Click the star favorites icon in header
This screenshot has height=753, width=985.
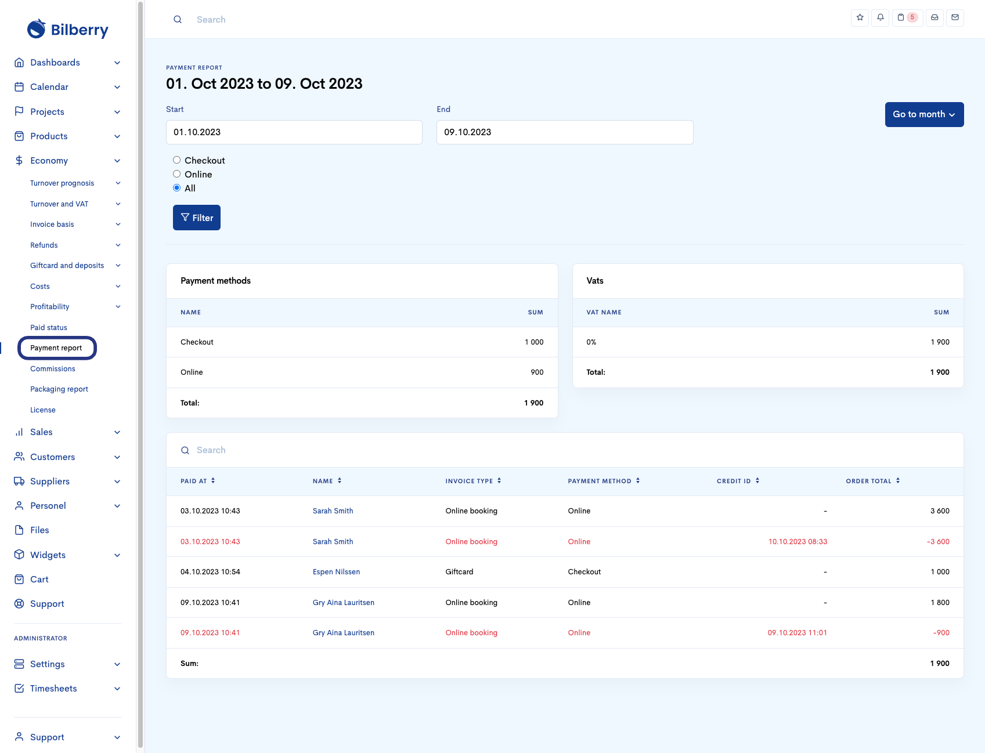click(860, 17)
